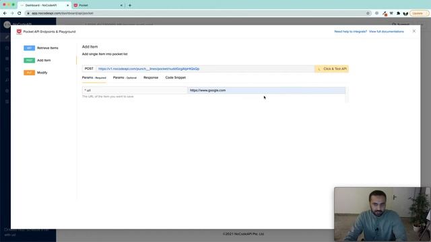Image resolution: width=431 pixels, height=242 pixels.
Task: Bookmark page with star icon
Action: pyautogui.click(x=368, y=13)
